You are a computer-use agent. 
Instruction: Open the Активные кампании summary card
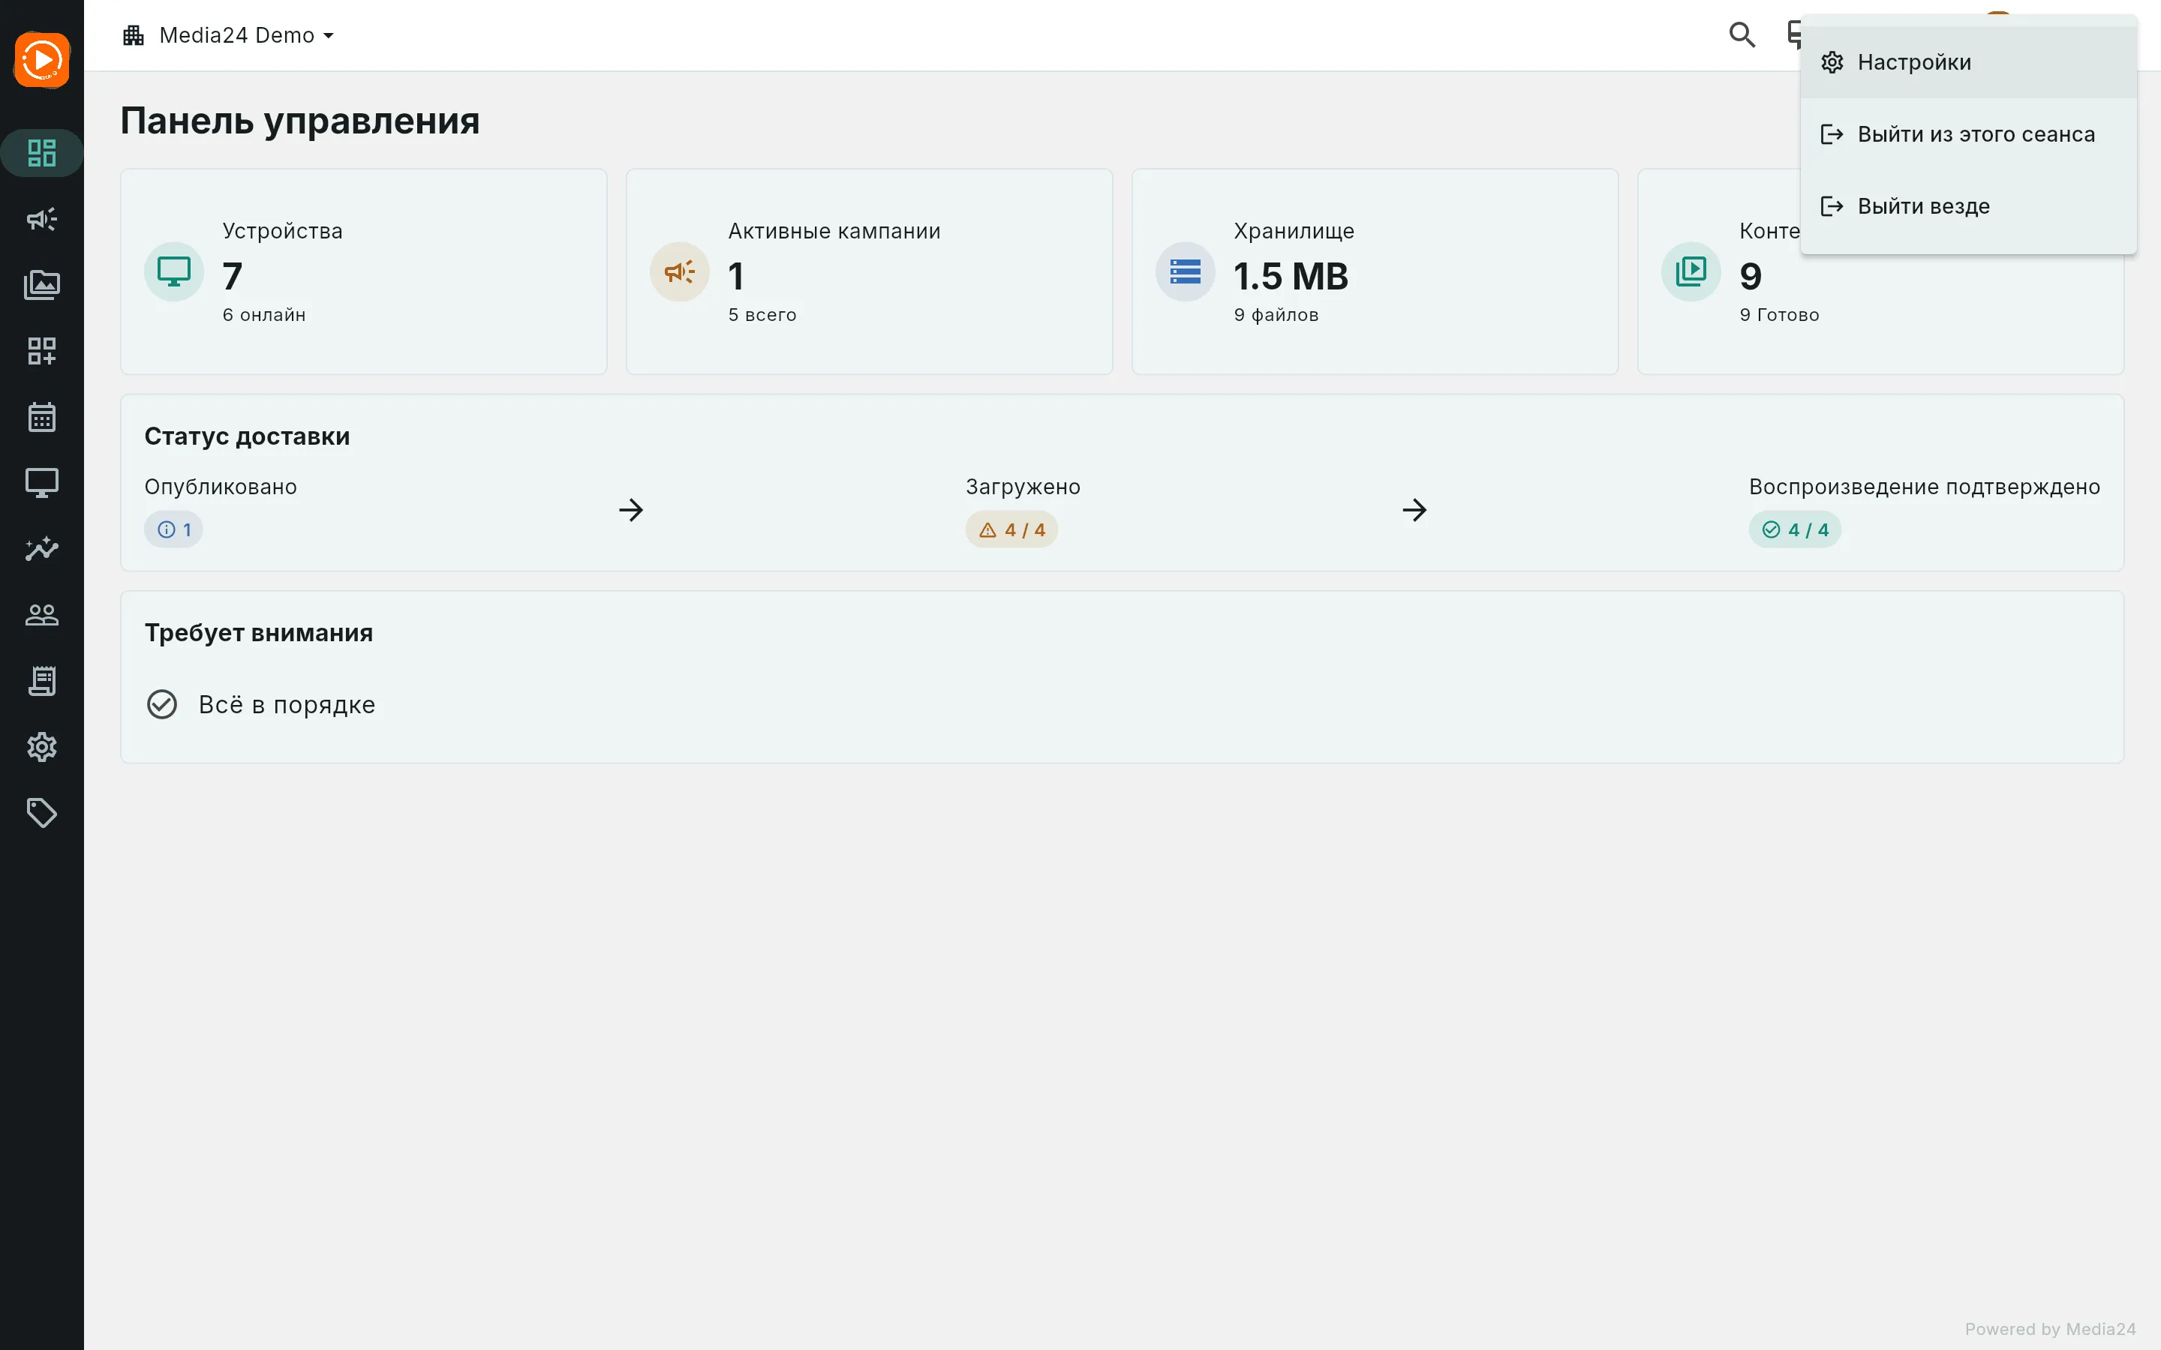coord(869,271)
